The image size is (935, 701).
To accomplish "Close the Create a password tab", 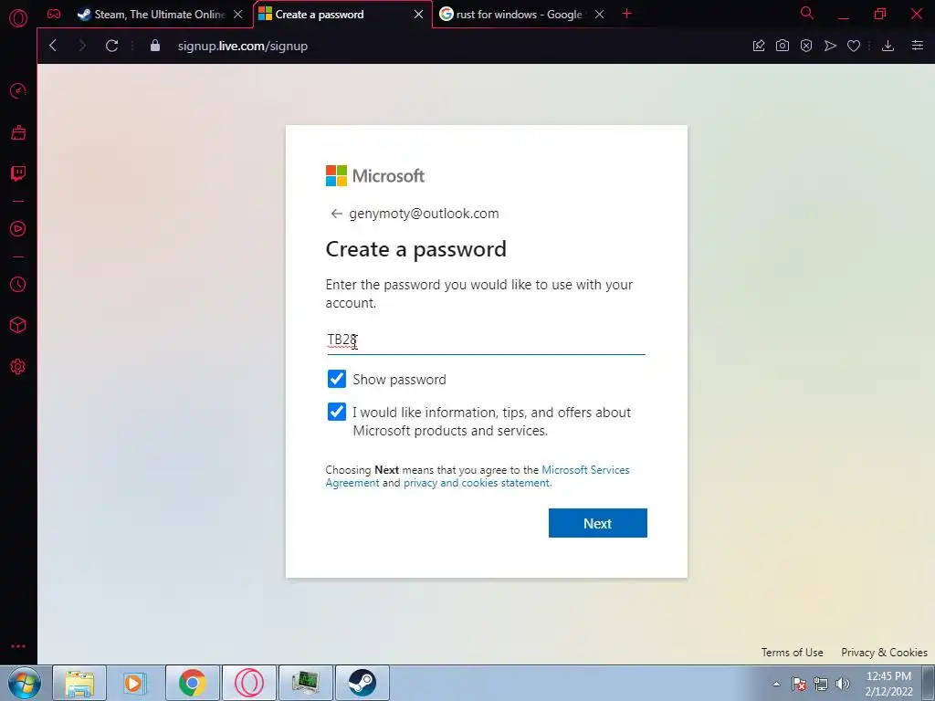I will (x=418, y=15).
